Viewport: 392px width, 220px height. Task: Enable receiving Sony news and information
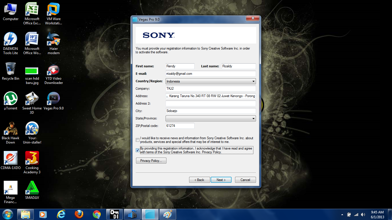coord(138,140)
